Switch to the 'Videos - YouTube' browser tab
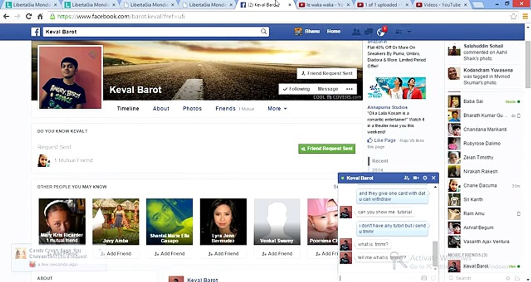The image size is (531, 282). [x=442, y=5]
